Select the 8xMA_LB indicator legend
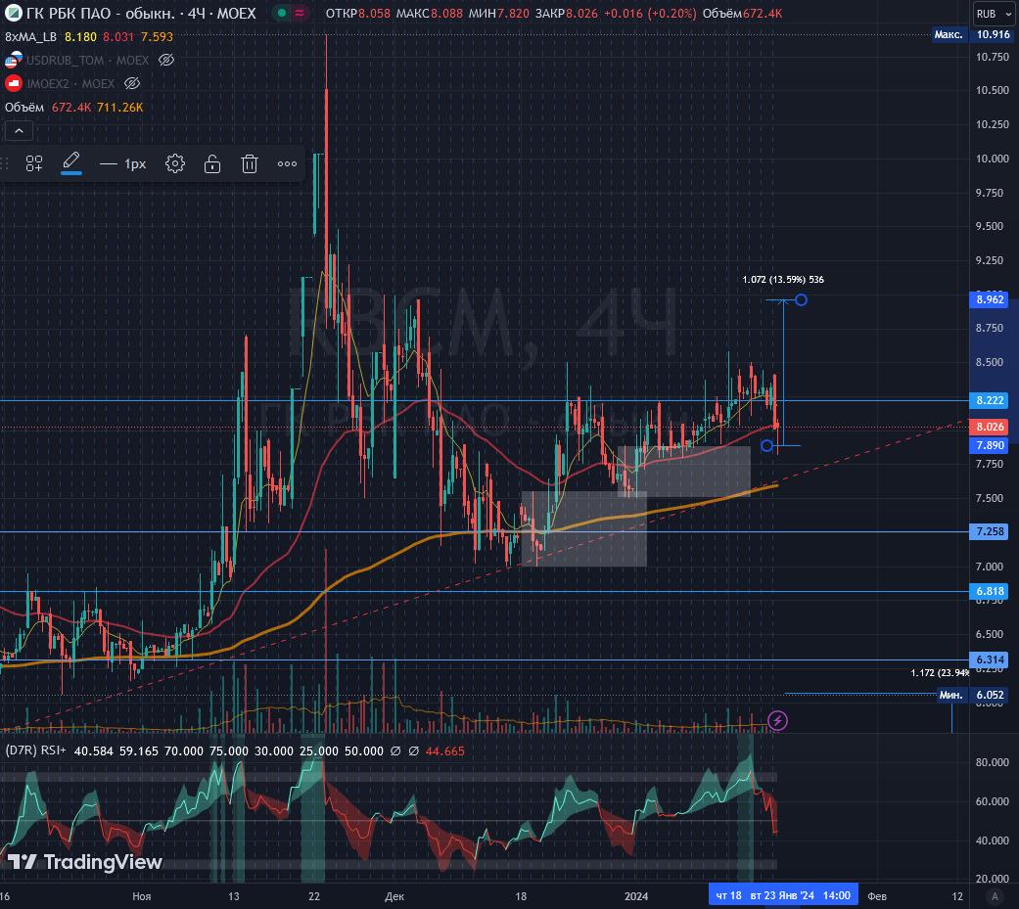The image size is (1019, 909). (x=30, y=37)
